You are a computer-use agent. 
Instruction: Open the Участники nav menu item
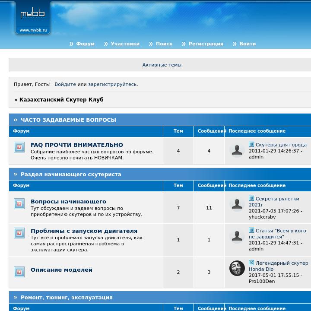tap(125, 44)
